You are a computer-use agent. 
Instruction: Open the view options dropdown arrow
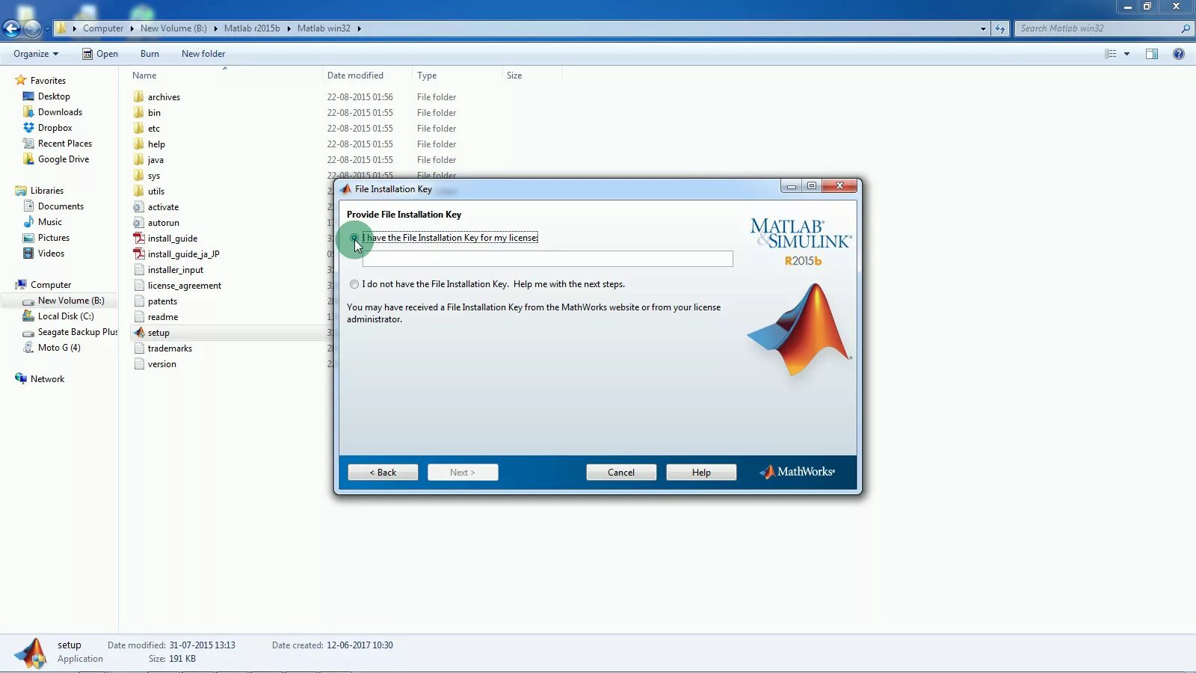(x=1126, y=54)
